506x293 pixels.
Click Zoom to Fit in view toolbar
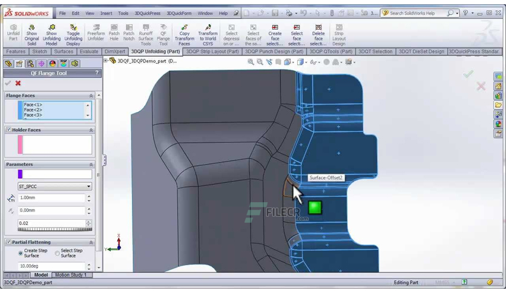tap(251, 62)
